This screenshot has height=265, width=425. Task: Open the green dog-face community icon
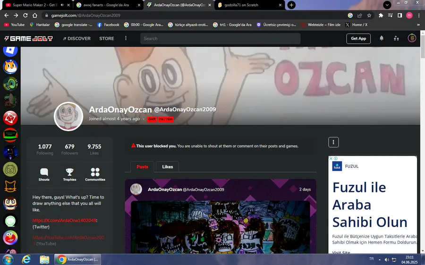[x=10, y=169]
